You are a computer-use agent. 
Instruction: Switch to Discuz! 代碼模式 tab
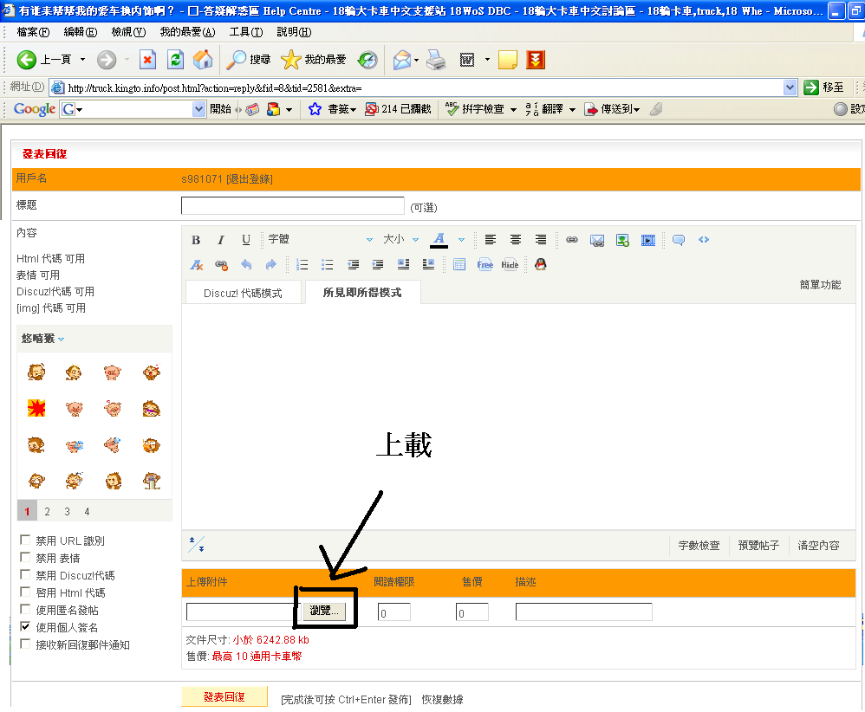[243, 293]
